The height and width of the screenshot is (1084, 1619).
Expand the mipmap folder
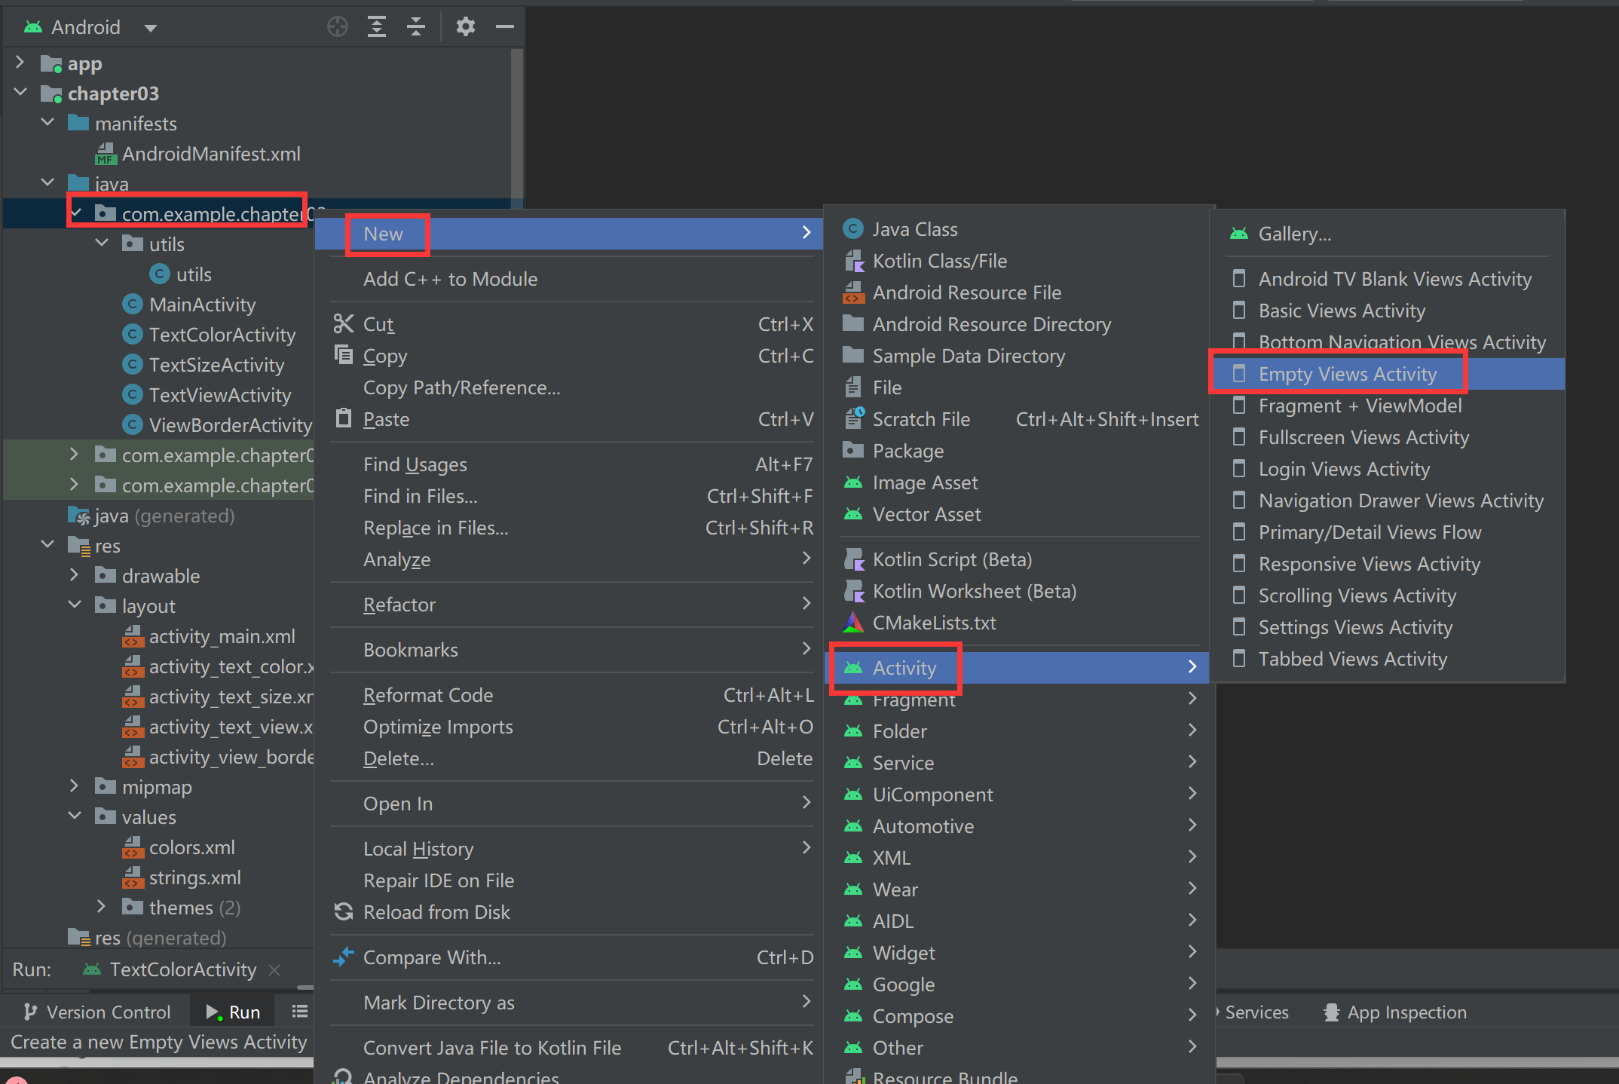point(75,786)
